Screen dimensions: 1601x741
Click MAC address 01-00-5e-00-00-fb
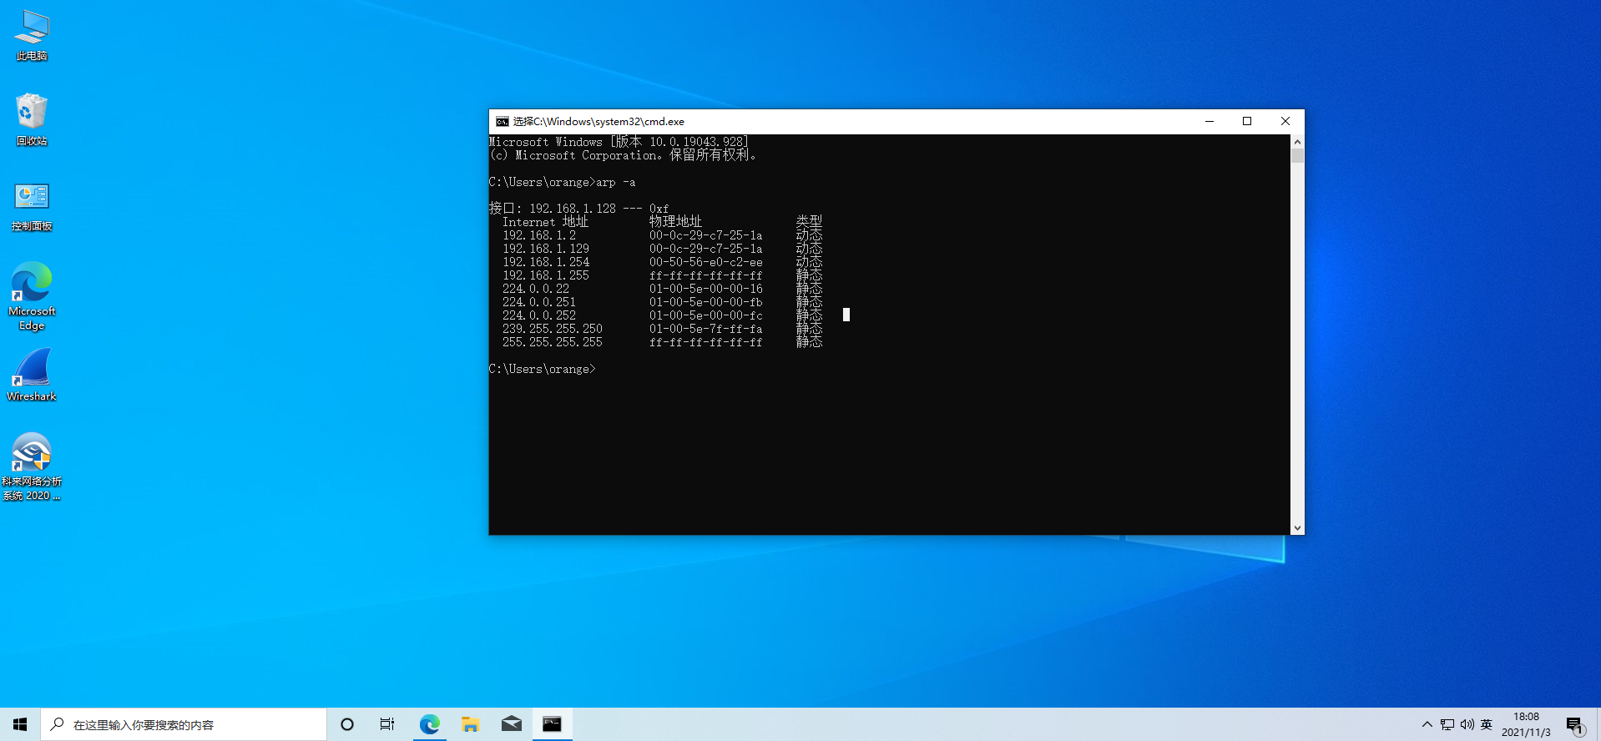click(x=706, y=302)
